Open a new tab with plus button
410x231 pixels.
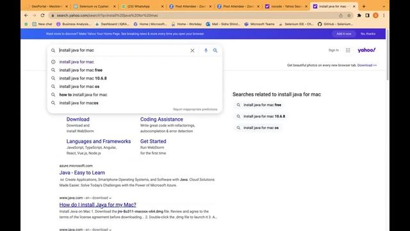[364, 6]
